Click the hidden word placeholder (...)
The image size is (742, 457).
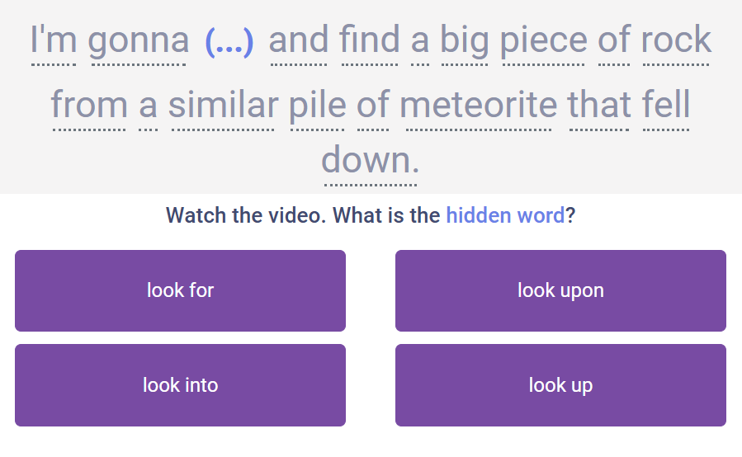point(229,40)
